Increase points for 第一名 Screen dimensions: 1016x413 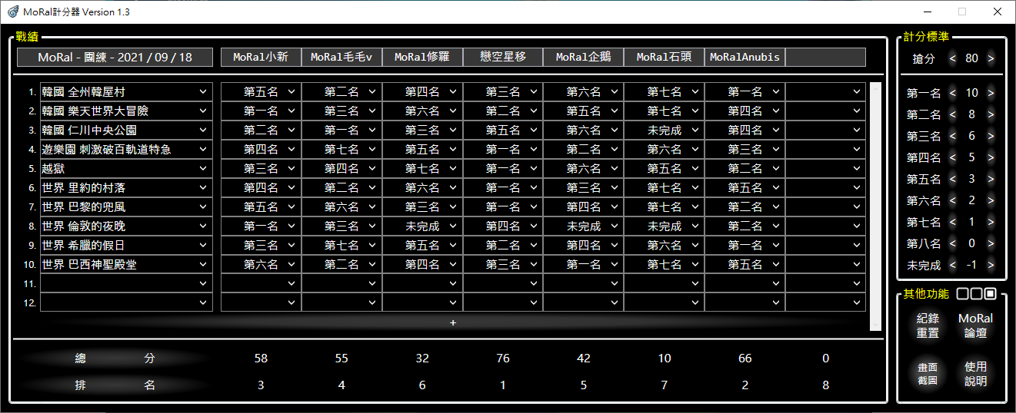991,93
